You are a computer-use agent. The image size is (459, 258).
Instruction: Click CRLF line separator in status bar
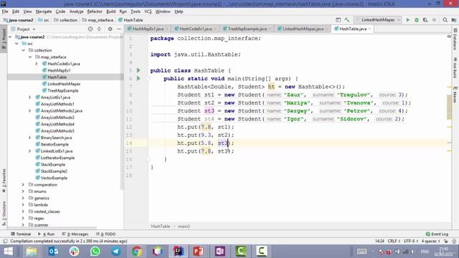pyautogui.click(x=394, y=242)
